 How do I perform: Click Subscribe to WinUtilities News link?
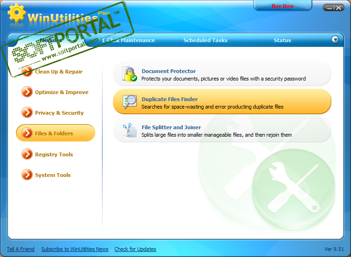[x=75, y=249]
